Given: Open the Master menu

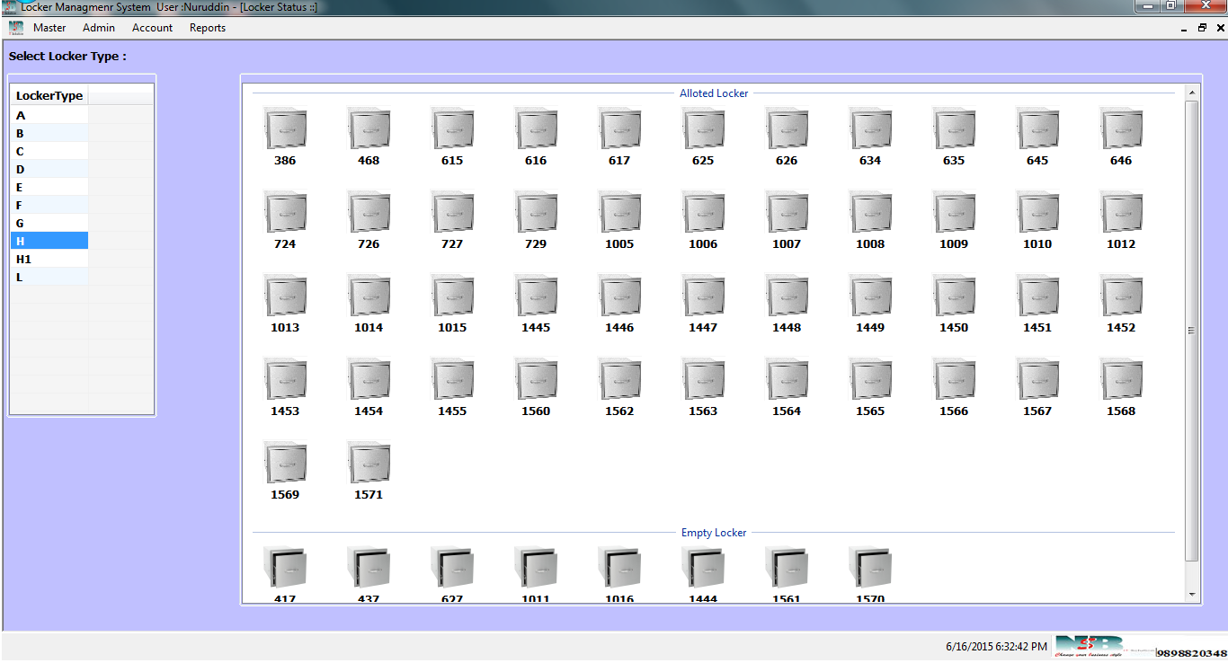Looking at the screenshot, I should pos(49,28).
